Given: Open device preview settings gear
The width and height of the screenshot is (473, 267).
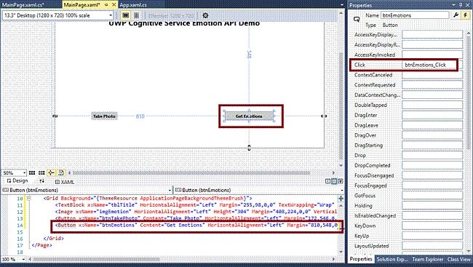Looking at the screenshot, I should pyautogui.click(x=205, y=15).
